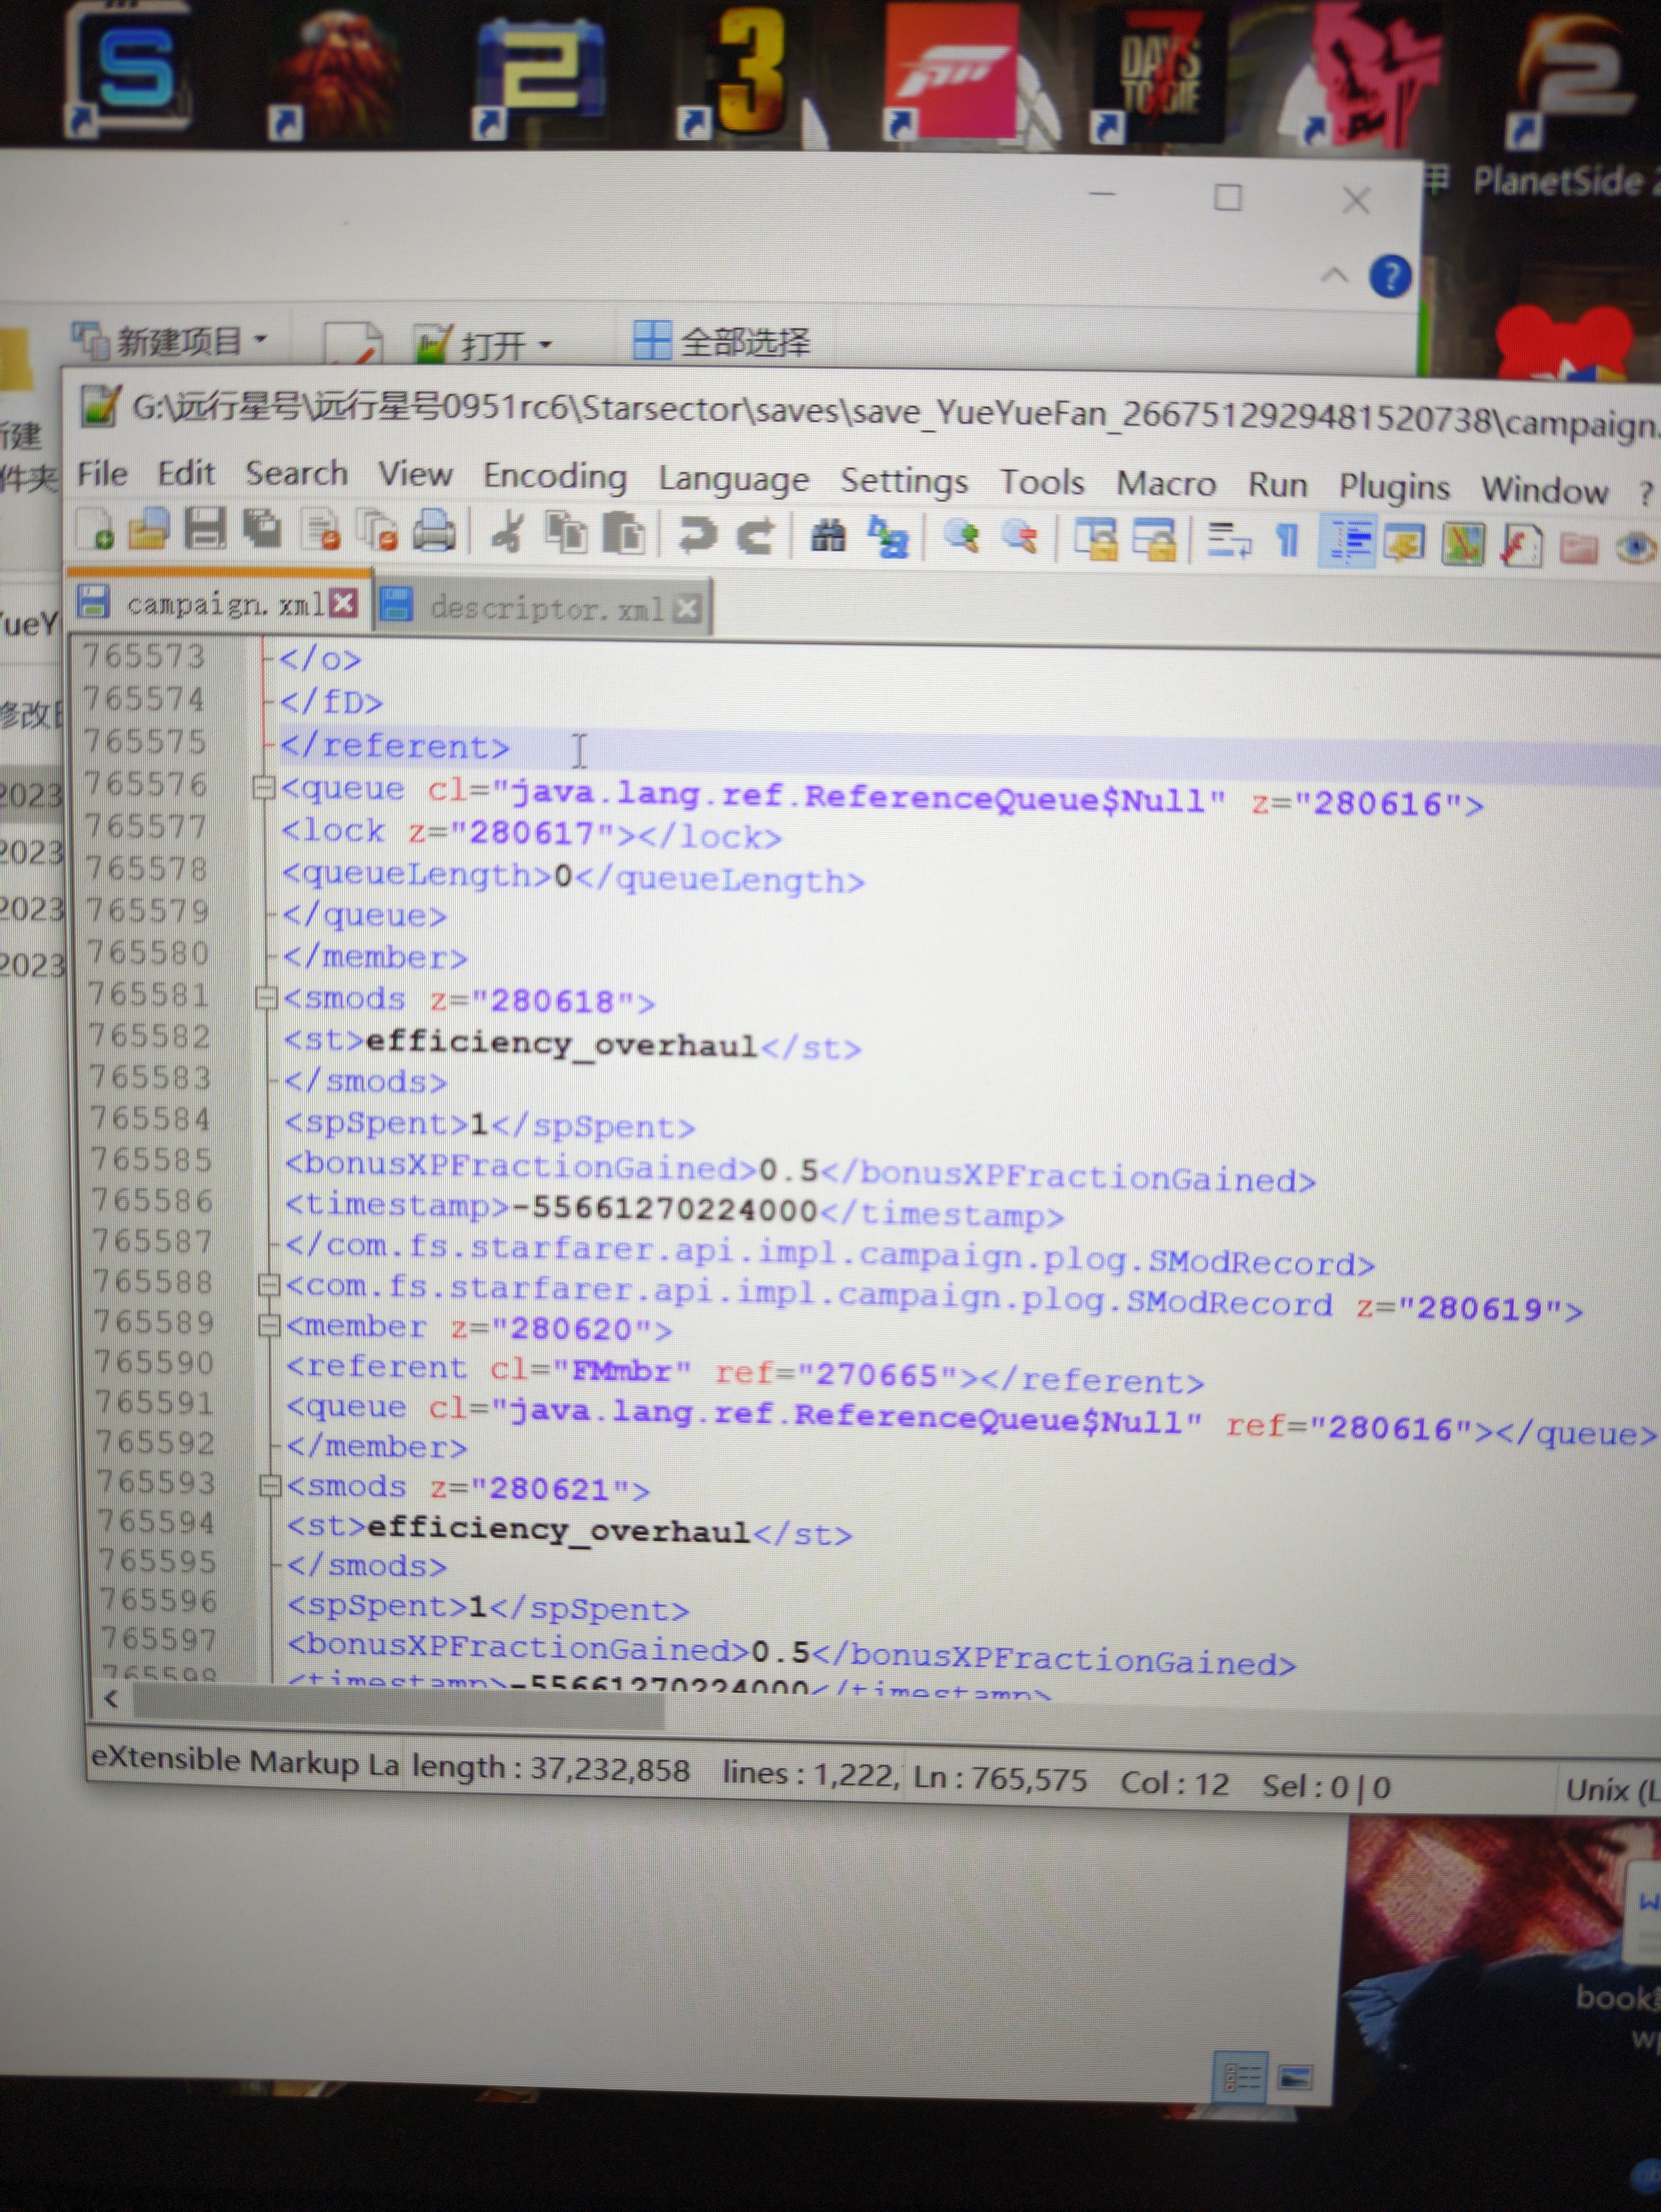
Task: Click the Cut scissors icon
Action: coord(508,532)
